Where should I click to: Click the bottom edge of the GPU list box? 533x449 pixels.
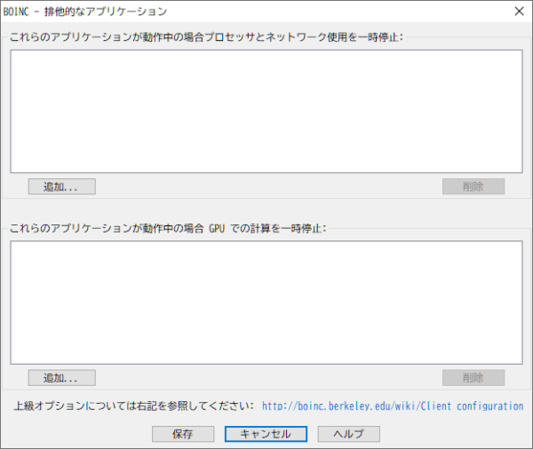(266, 363)
